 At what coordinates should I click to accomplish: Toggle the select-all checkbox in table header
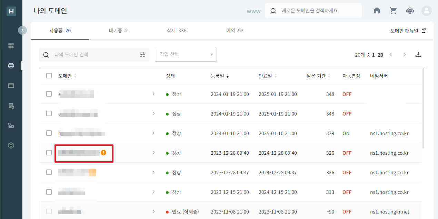point(49,76)
